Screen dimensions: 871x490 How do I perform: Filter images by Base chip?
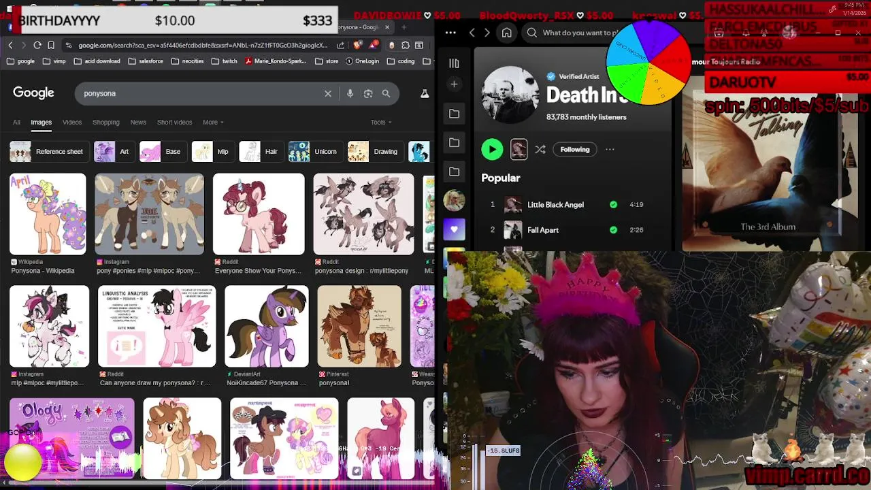point(162,151)
